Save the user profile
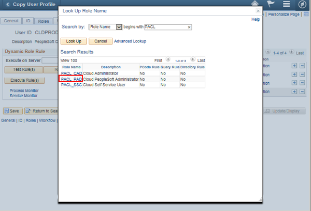Viewport: 311px width, 211px height. (x=13, y=111)
